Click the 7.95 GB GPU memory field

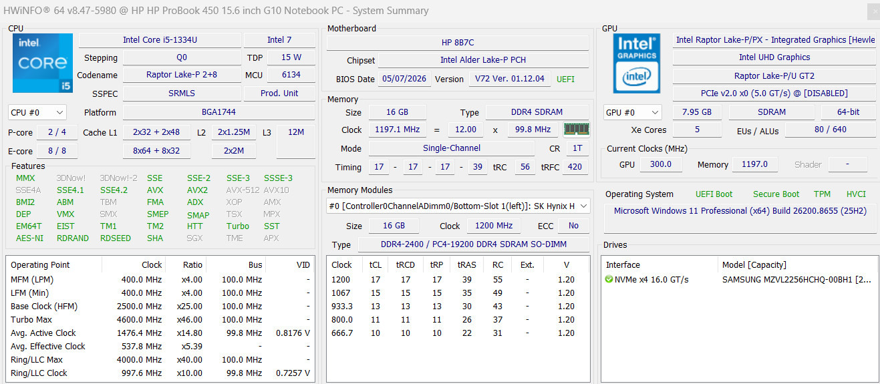(697, 112)
